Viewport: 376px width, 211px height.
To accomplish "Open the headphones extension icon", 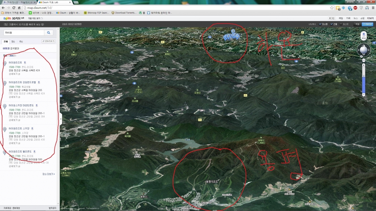I will click(367, 8).
